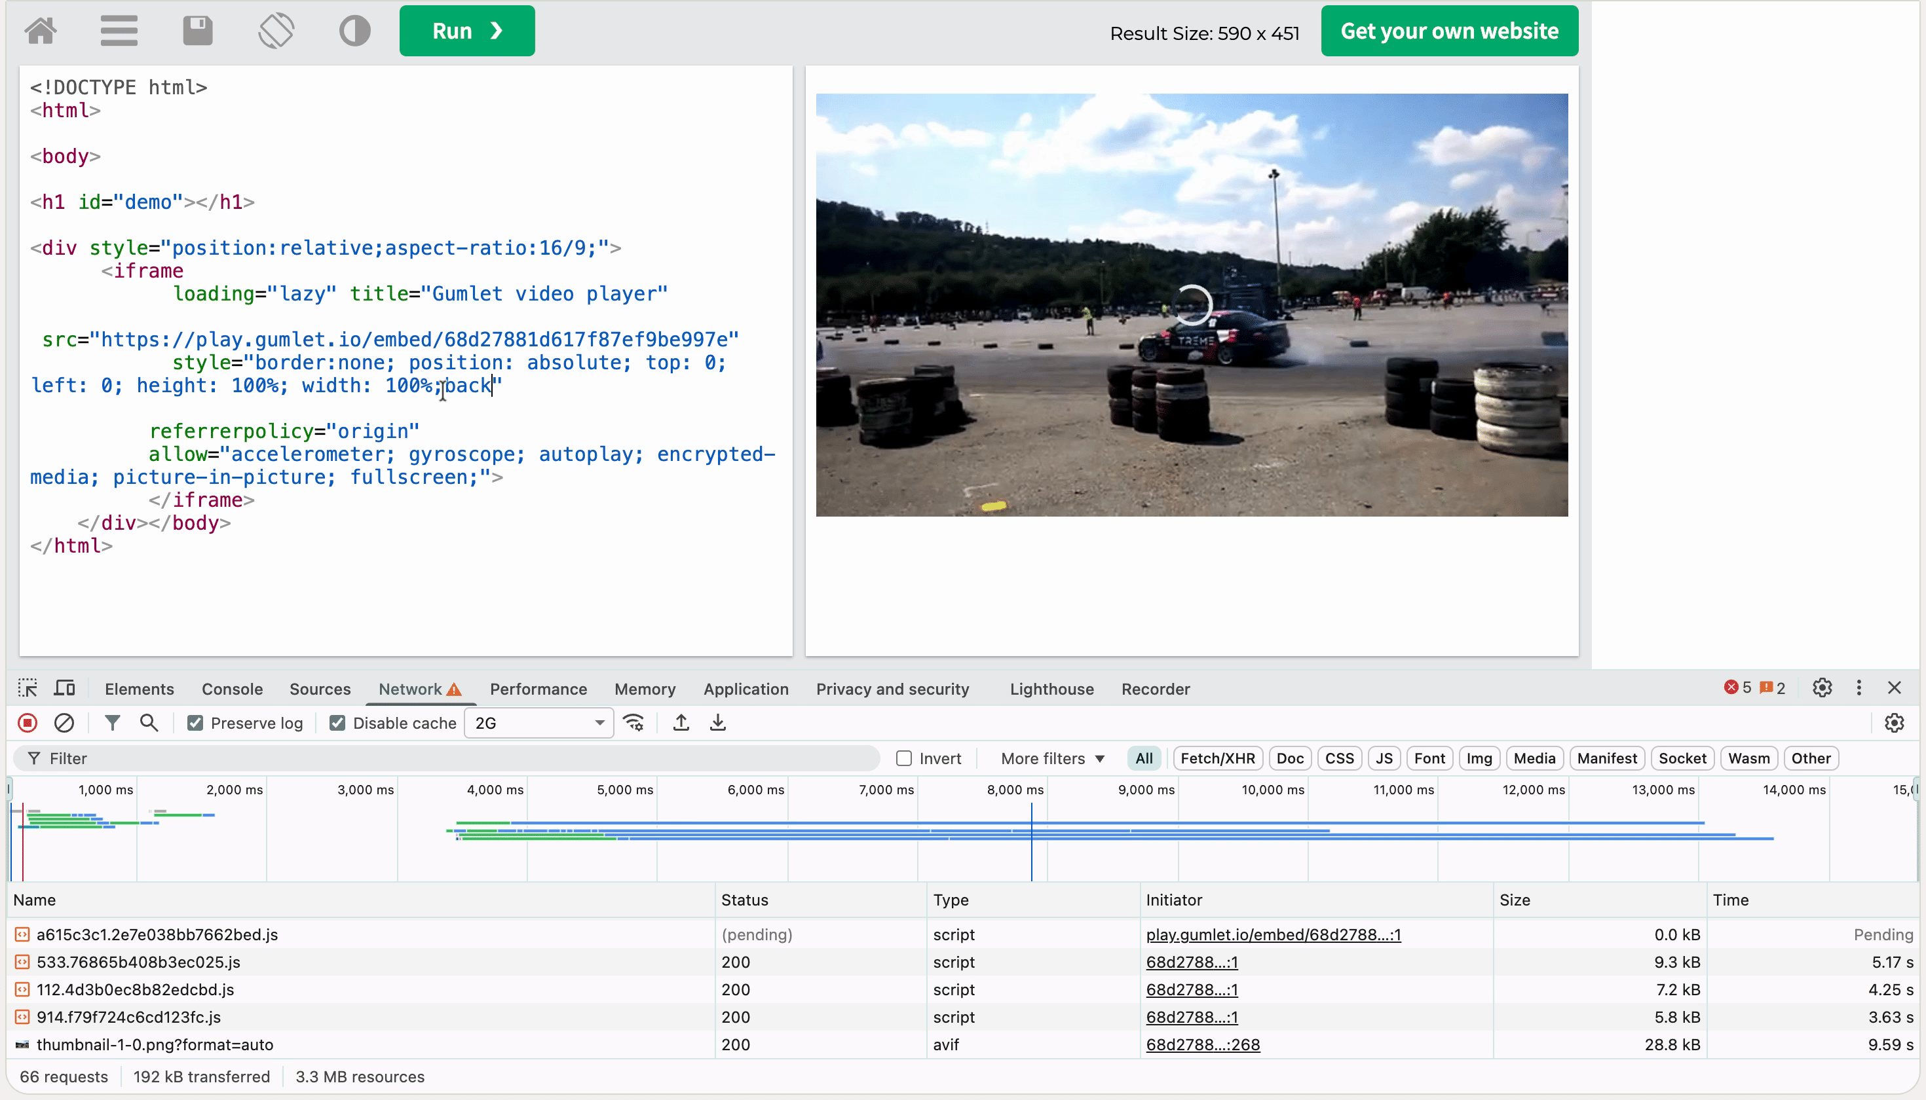
Task: Open the hamburger menu icon
Action: pos(119,31)
